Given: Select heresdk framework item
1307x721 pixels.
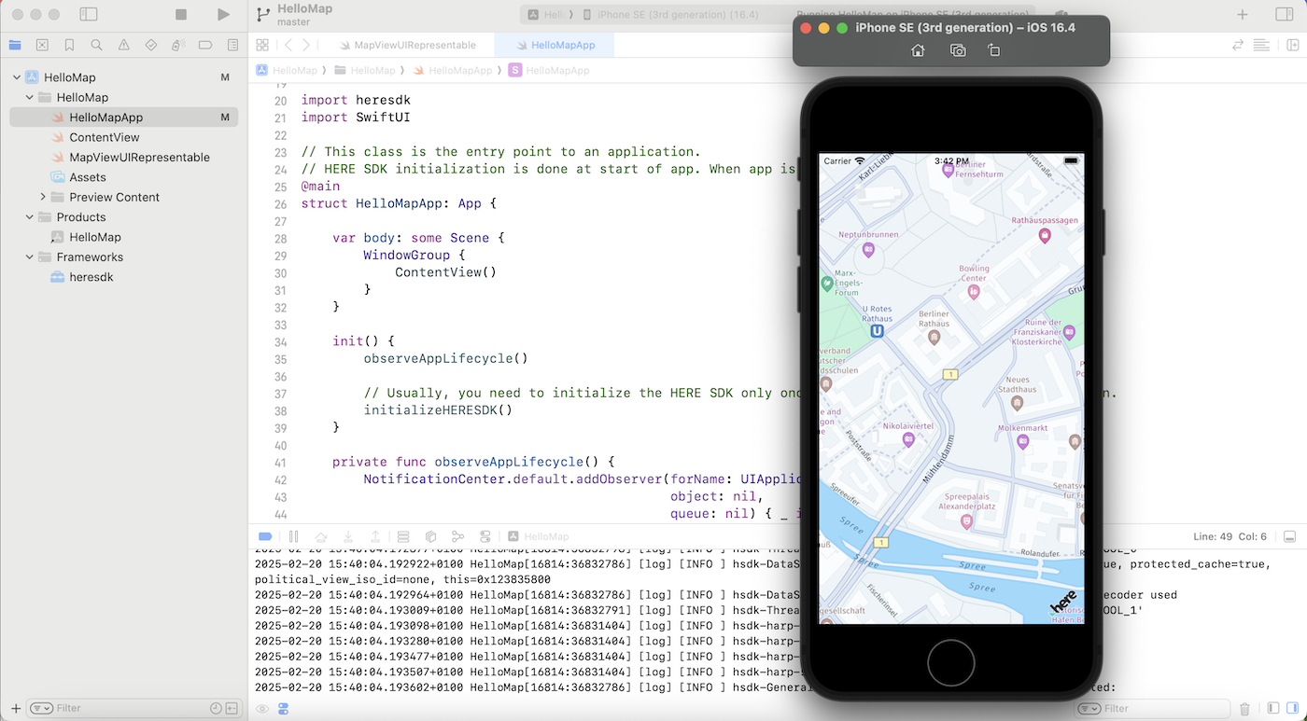Looking at the screenshot, I should [x=123, y=277].
